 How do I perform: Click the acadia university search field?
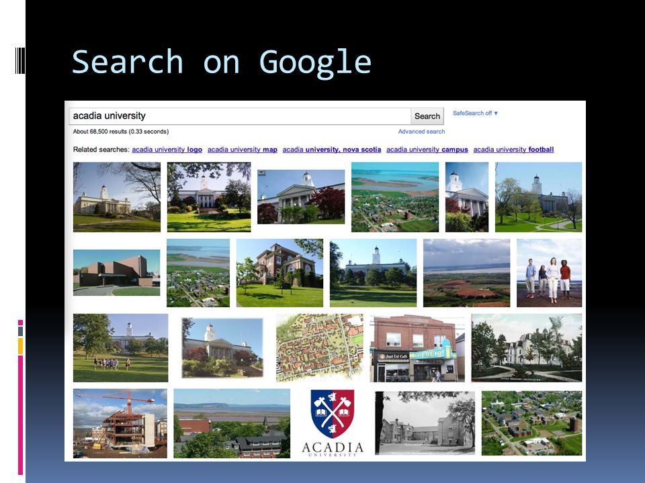tap(240, 116)
